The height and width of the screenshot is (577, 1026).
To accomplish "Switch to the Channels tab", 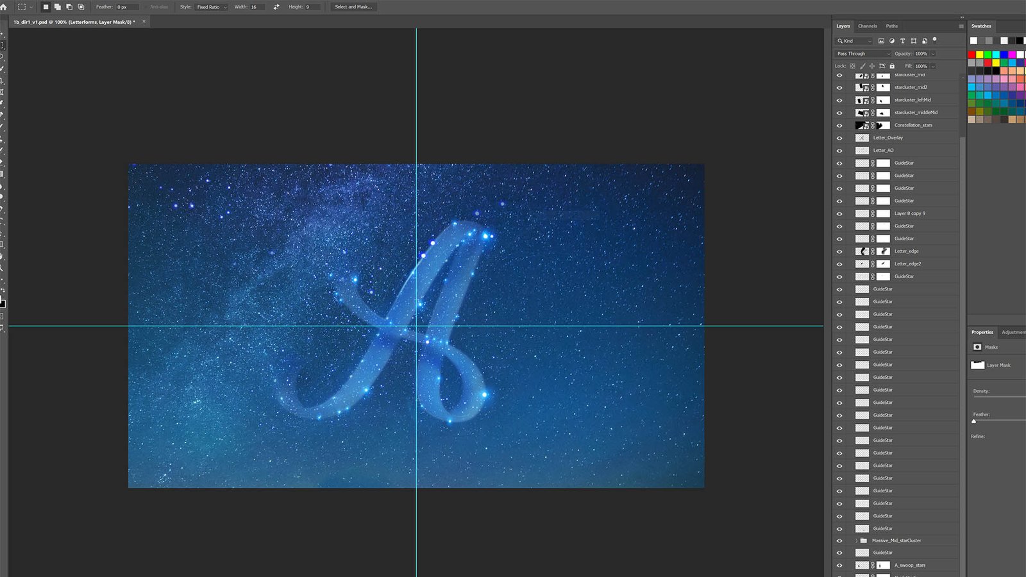I will tap(867, 26).
